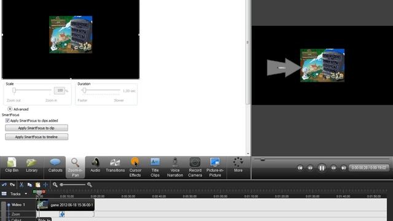Select the Zoom track label
This screenshot has width=393, height=221.
[x=15, y=214]
